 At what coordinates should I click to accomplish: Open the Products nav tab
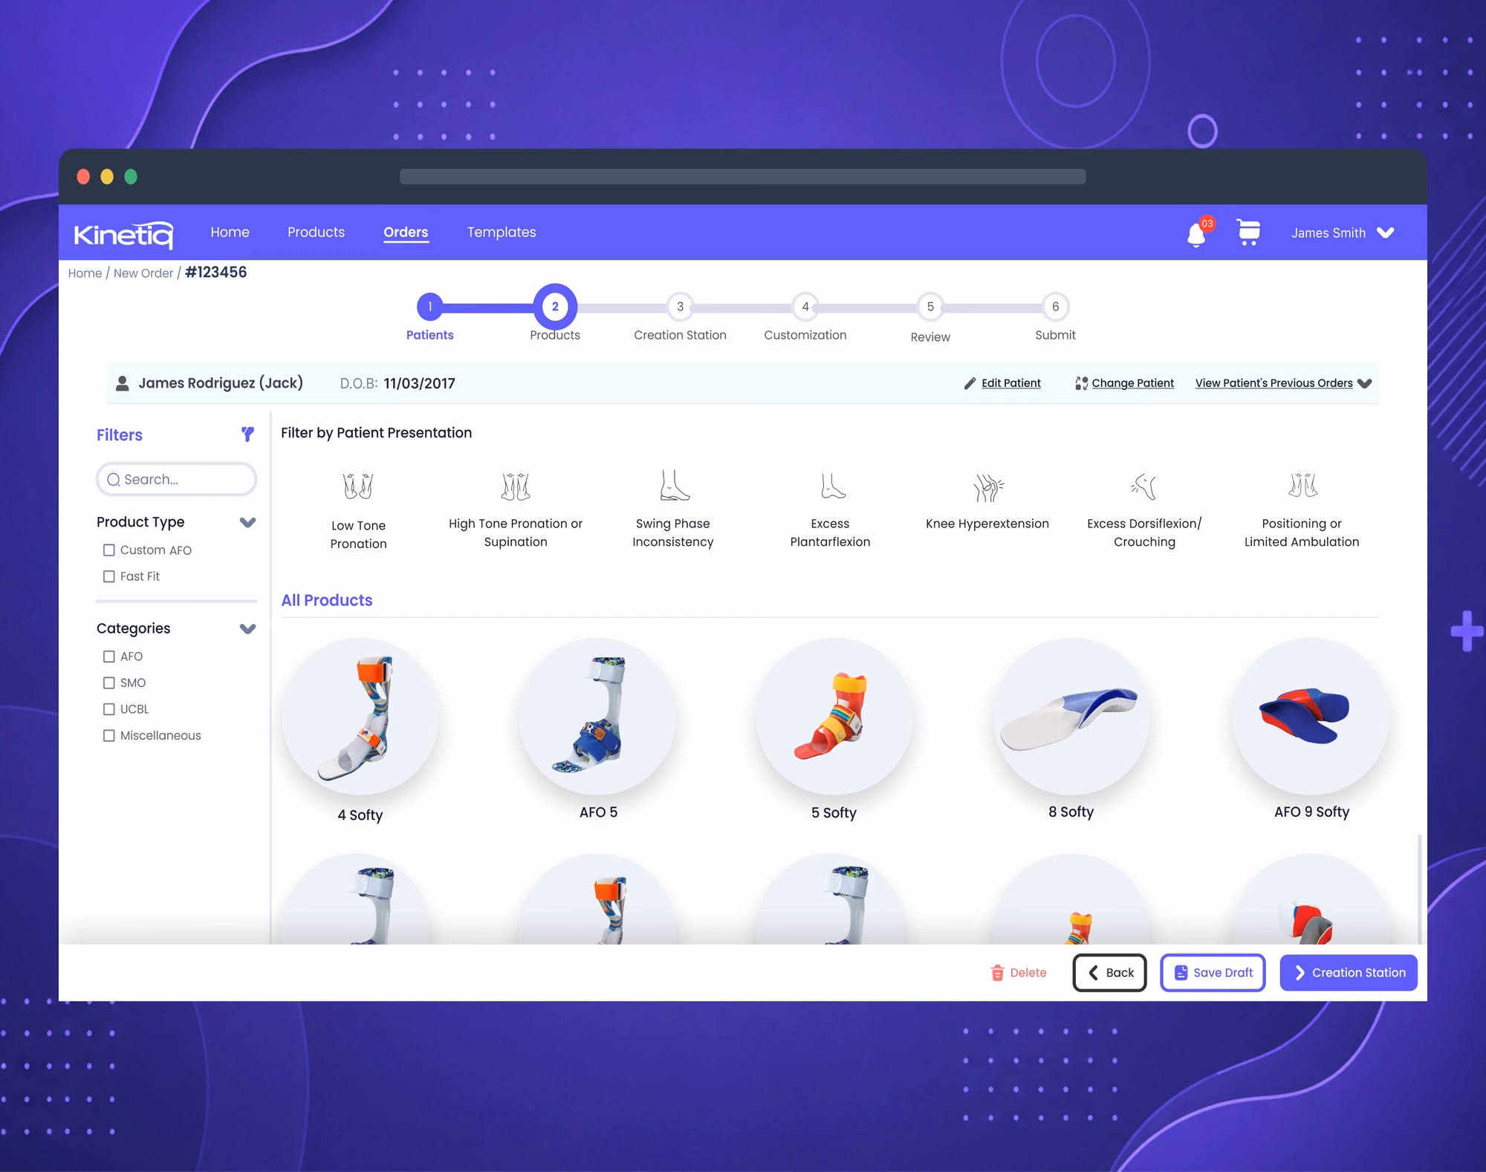coord(316,232)
